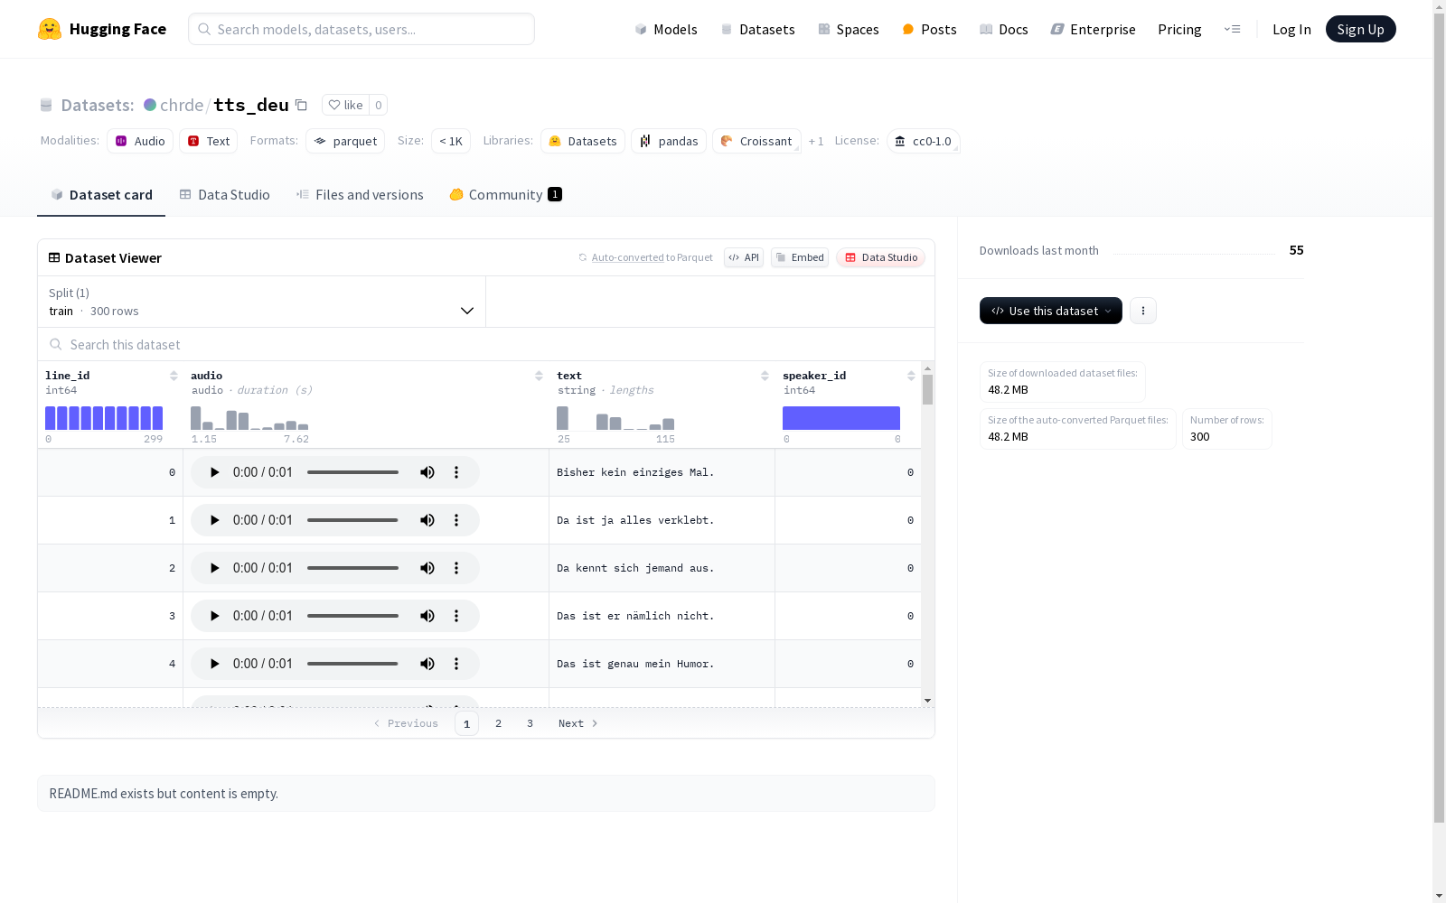Like the tts_deu dataset
The image size is (1446, 903).
click(345, 105)
